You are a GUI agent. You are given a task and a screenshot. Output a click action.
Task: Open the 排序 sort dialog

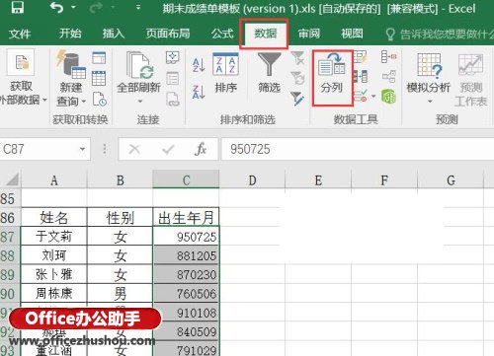click(x=225, y=73)
